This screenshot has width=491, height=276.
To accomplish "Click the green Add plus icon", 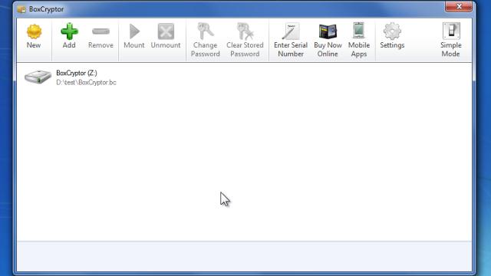I will point(69,31).
